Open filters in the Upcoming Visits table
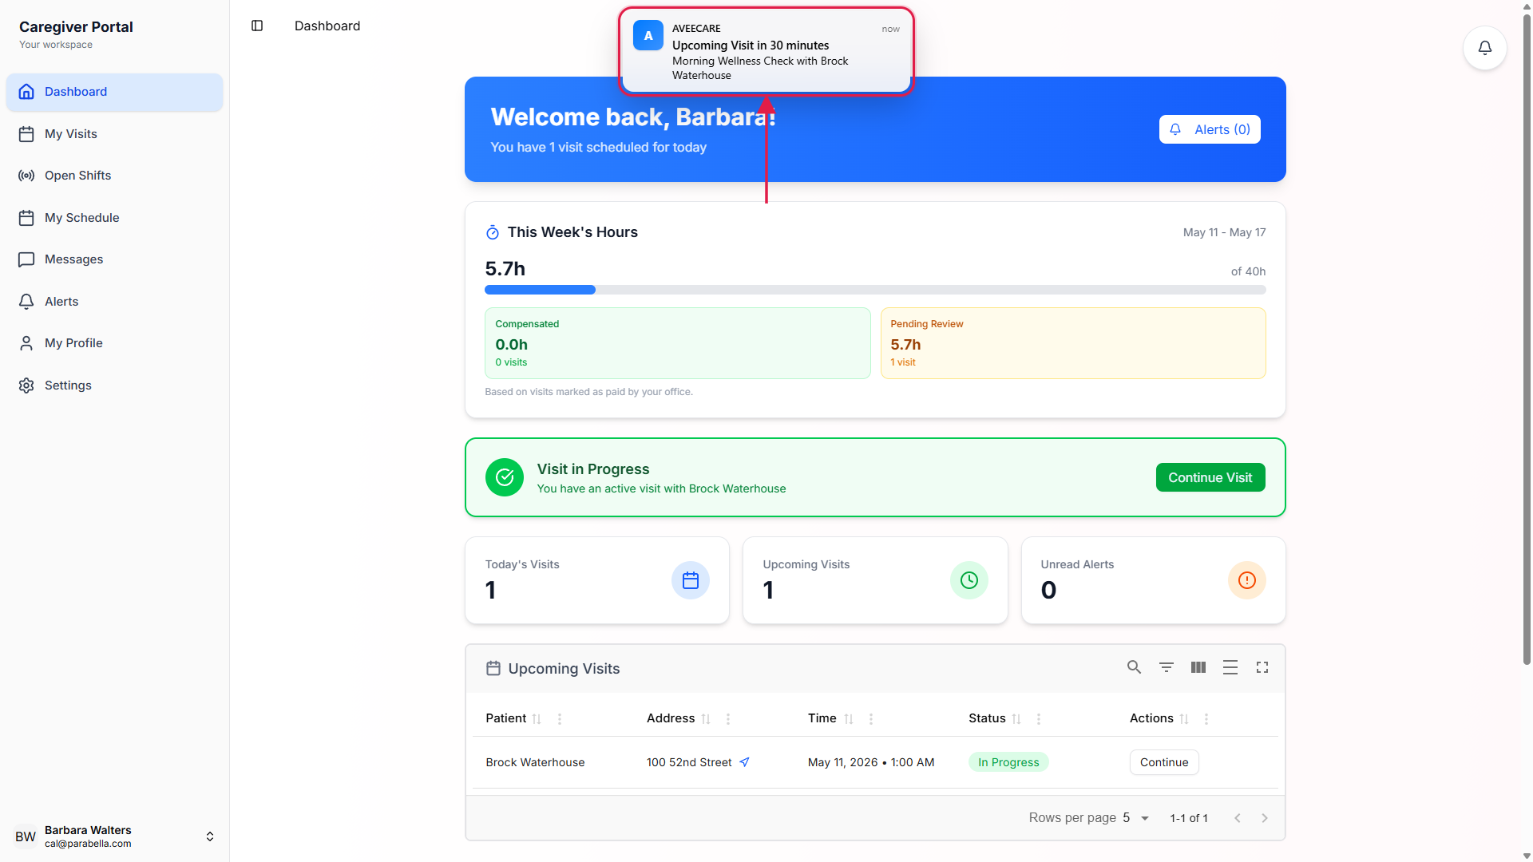 pyautogui.click(x=1167, y=667)
